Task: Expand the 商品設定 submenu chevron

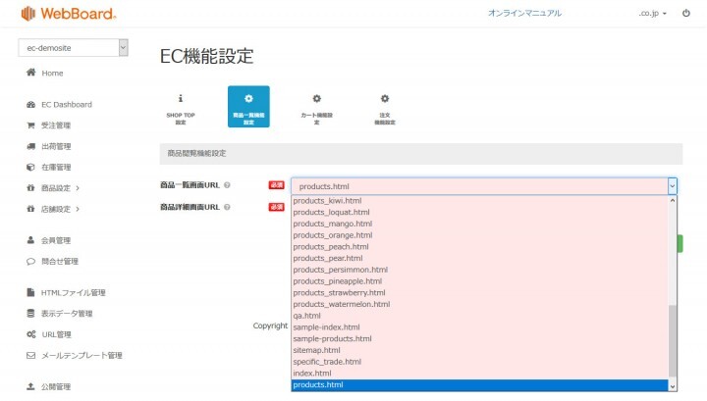Action: (78, 188)
